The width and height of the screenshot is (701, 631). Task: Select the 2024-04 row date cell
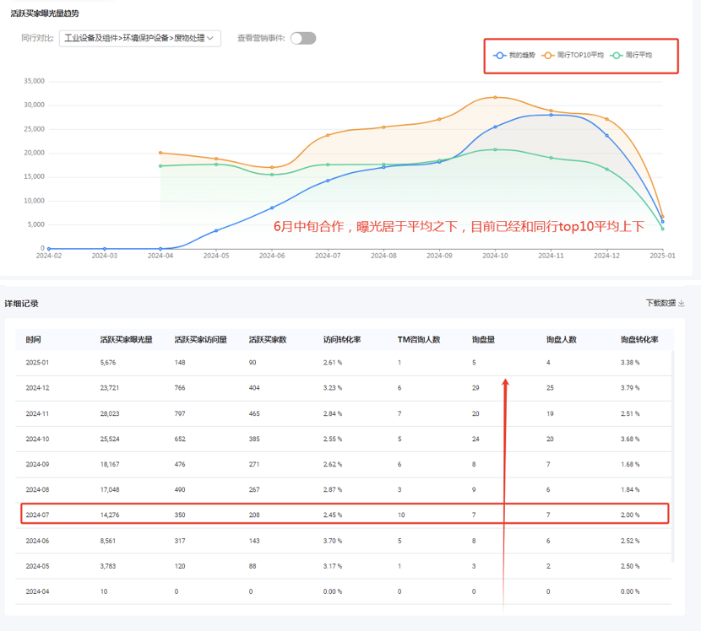37,591
